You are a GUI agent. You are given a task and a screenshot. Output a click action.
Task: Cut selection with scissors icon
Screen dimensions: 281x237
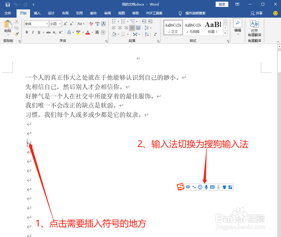[x=17, y=22]
